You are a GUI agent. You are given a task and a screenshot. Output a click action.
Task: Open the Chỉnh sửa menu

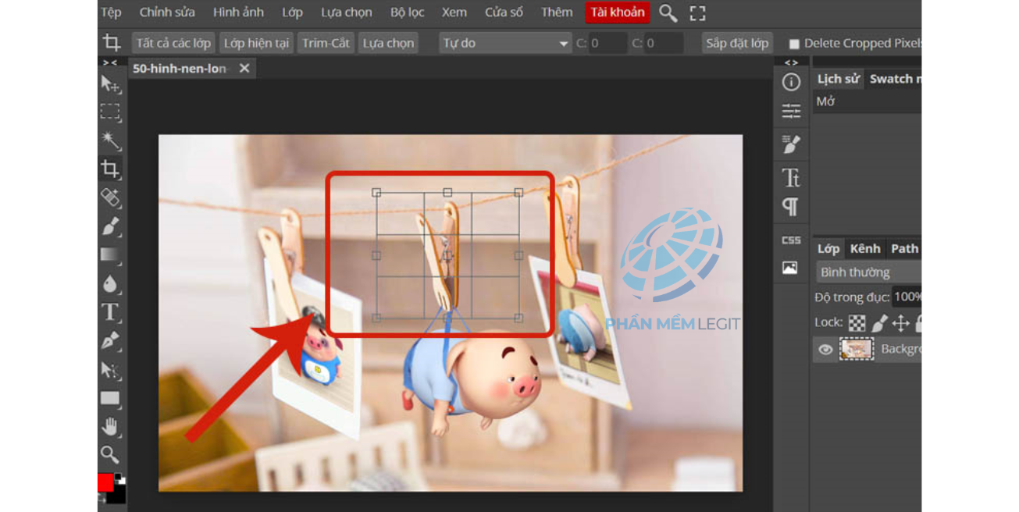(167, 12)
